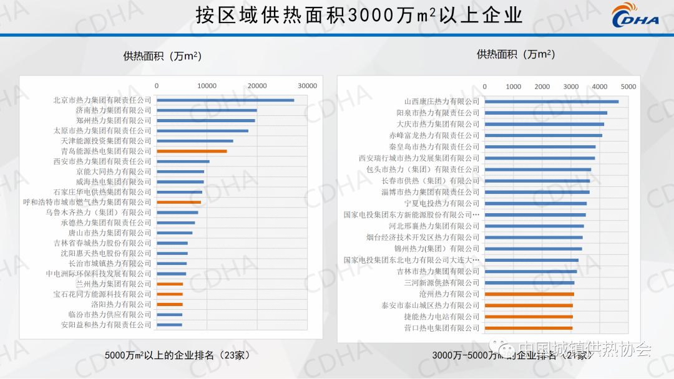Click the CDHA logo in the top corner
The width and height of the screenshot is (674, 379).
click(635, 15)
